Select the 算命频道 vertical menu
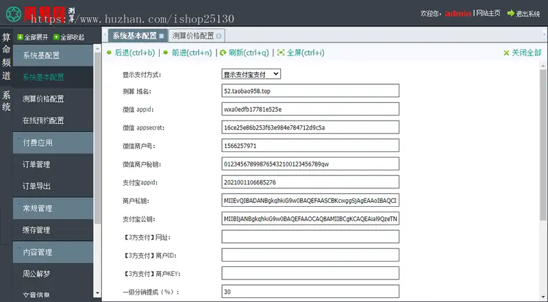Image resolution: width=548 pixels, height=302 pixels. coord(6,56)
